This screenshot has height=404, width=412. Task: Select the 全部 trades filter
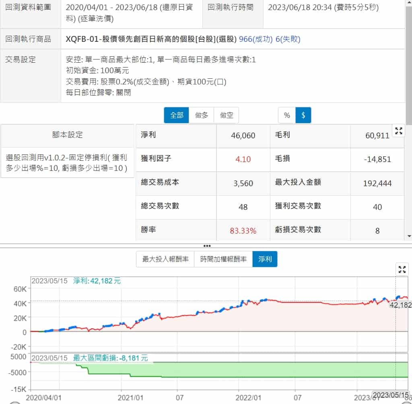coord(177,115)
